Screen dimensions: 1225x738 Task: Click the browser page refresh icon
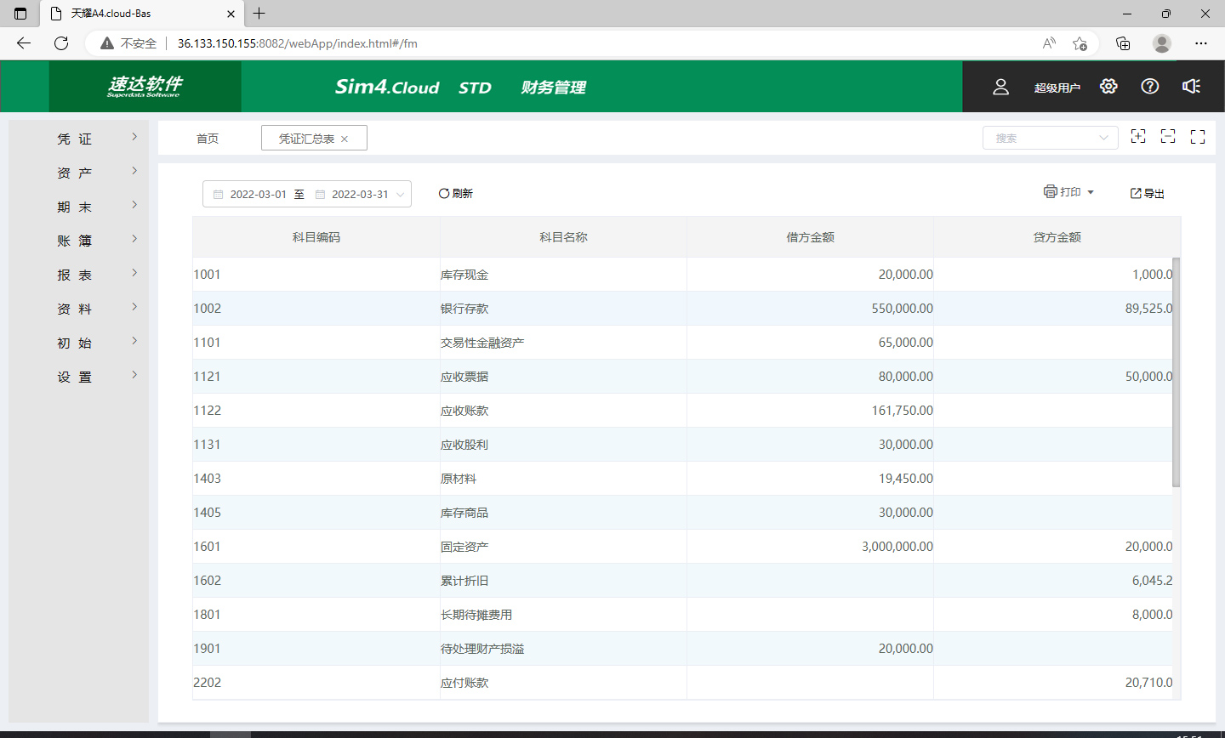(61, 43)
